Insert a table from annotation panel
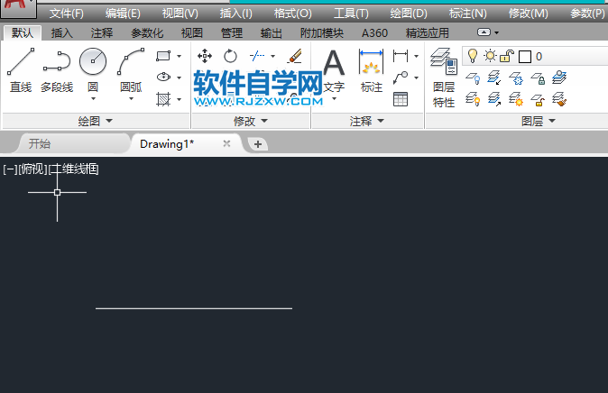 (401, 99)
